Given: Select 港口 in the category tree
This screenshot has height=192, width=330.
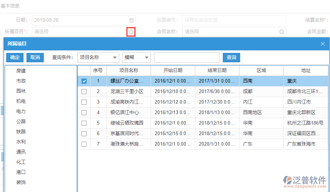Looking at the screenshot, I should (x=21, y=172).
